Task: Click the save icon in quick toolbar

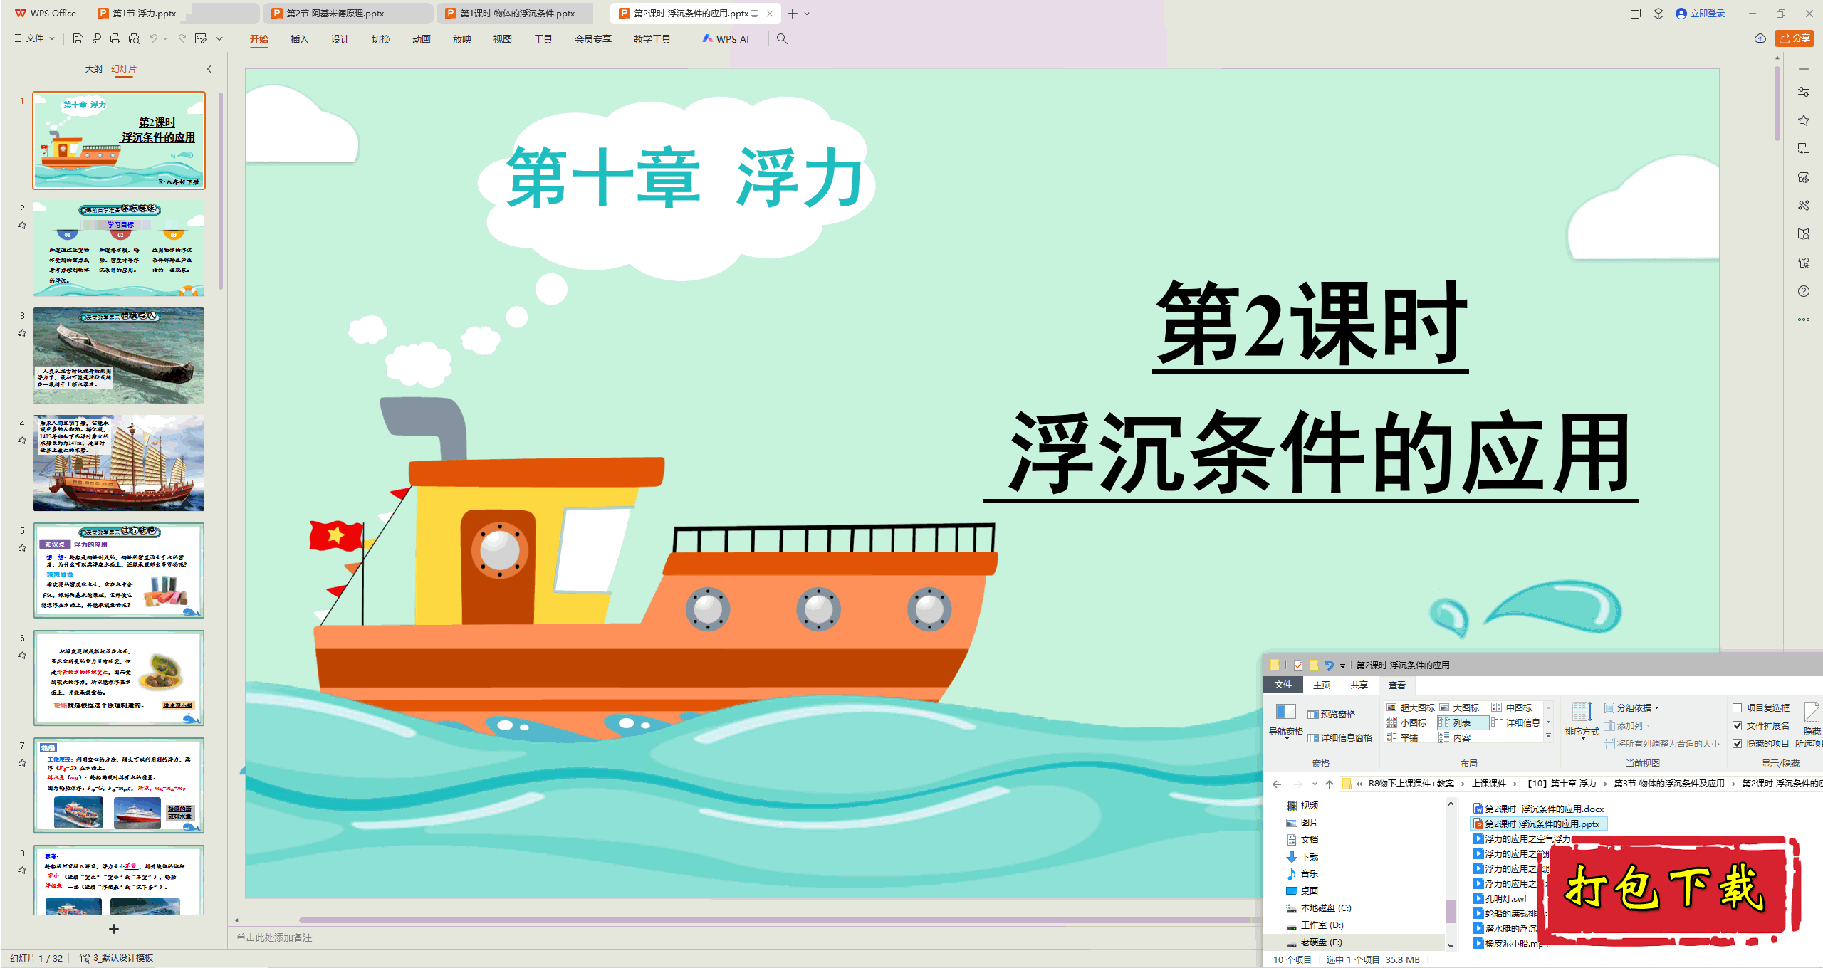Action: (x=78, y=38)
